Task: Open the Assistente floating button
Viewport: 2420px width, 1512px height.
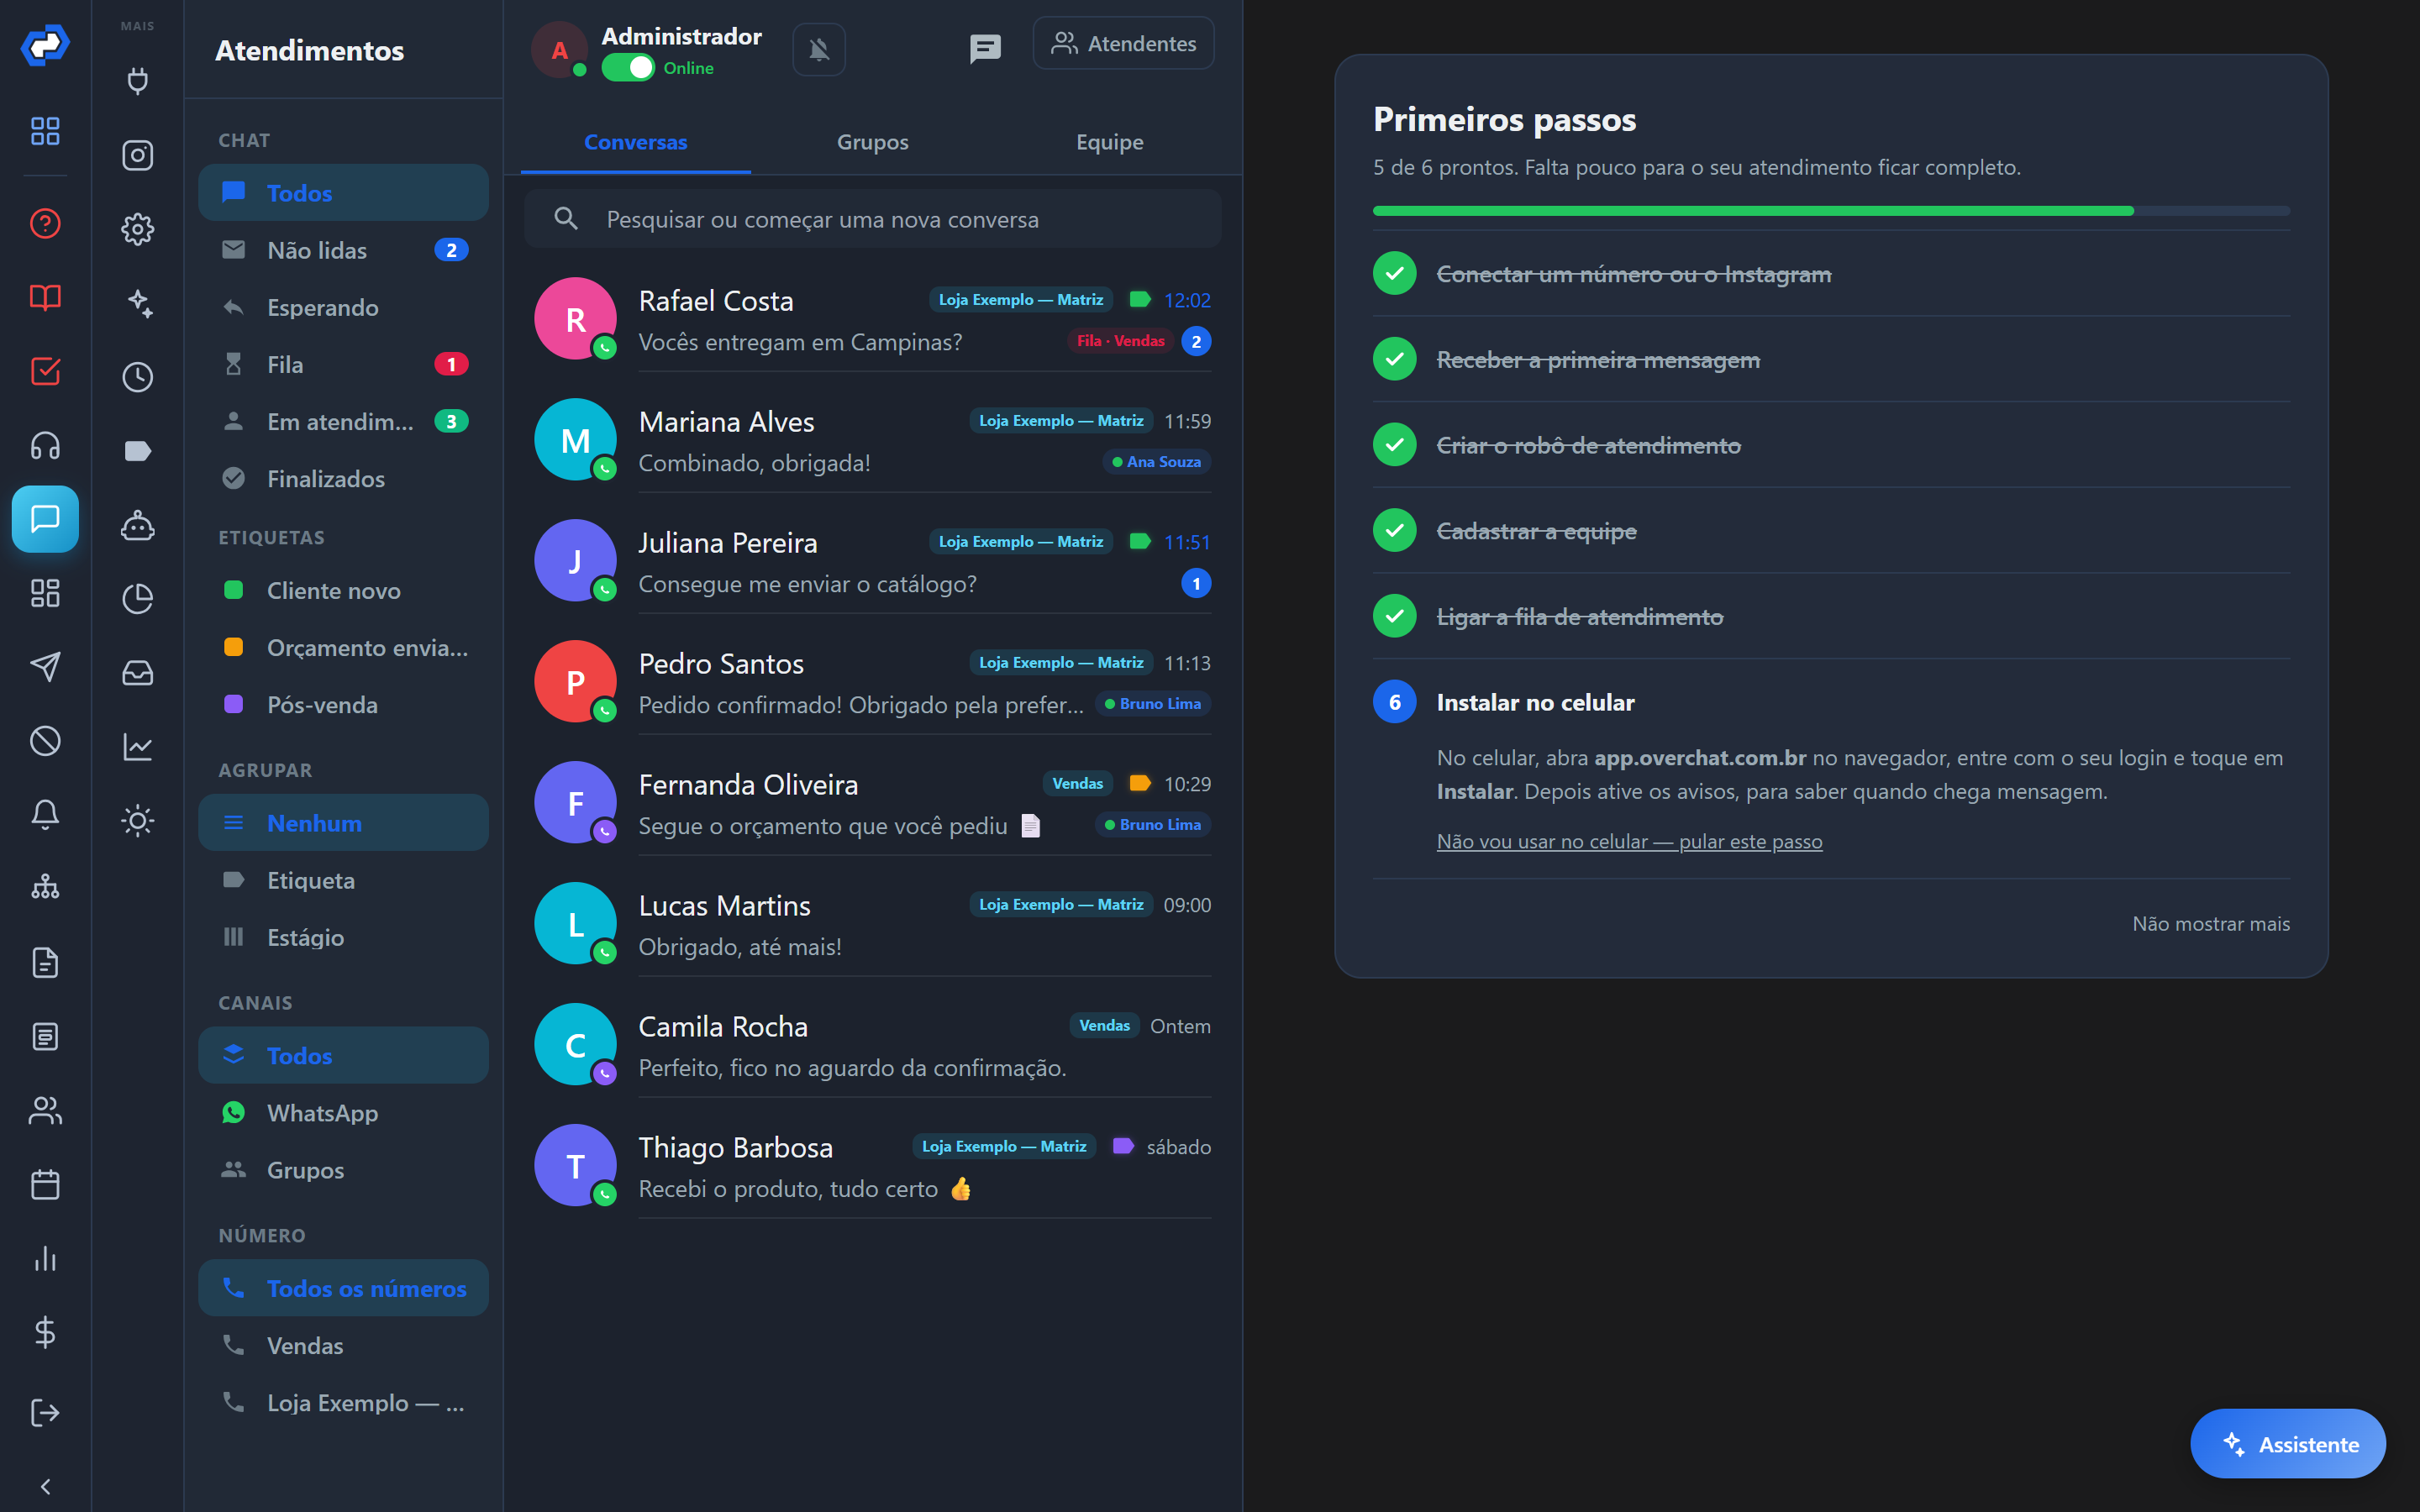Action: (2287, 1443)
